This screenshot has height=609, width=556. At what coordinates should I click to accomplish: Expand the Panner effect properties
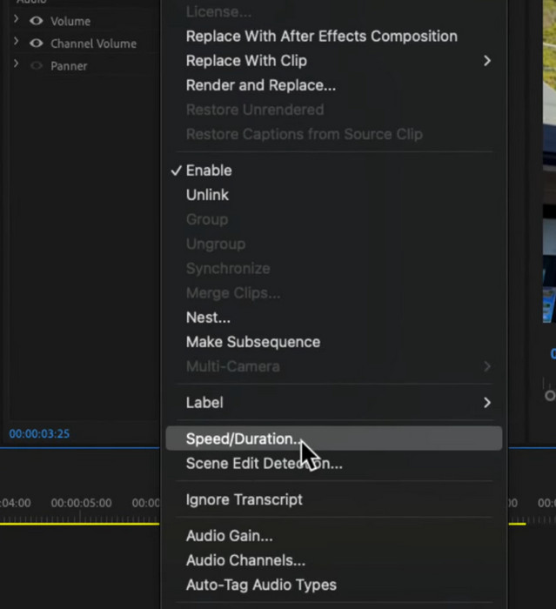coord(16,65)
